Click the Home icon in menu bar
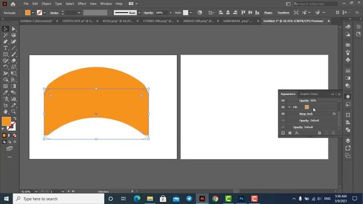 point(13,4)
